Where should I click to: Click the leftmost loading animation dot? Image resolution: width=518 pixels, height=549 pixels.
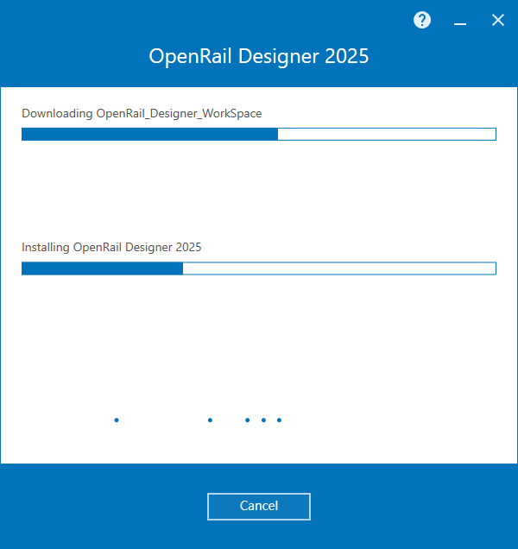click(x=117, y=420)
